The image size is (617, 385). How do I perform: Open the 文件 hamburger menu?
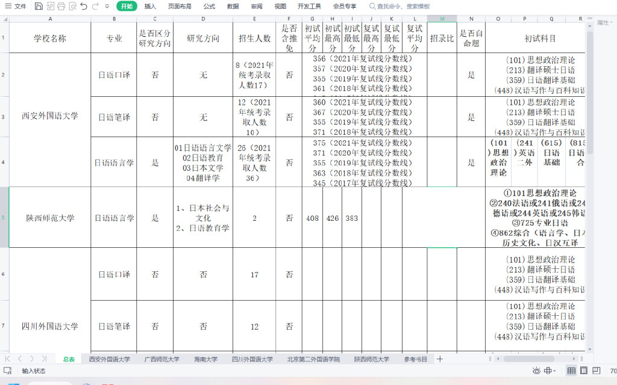[x=15, y=6]
